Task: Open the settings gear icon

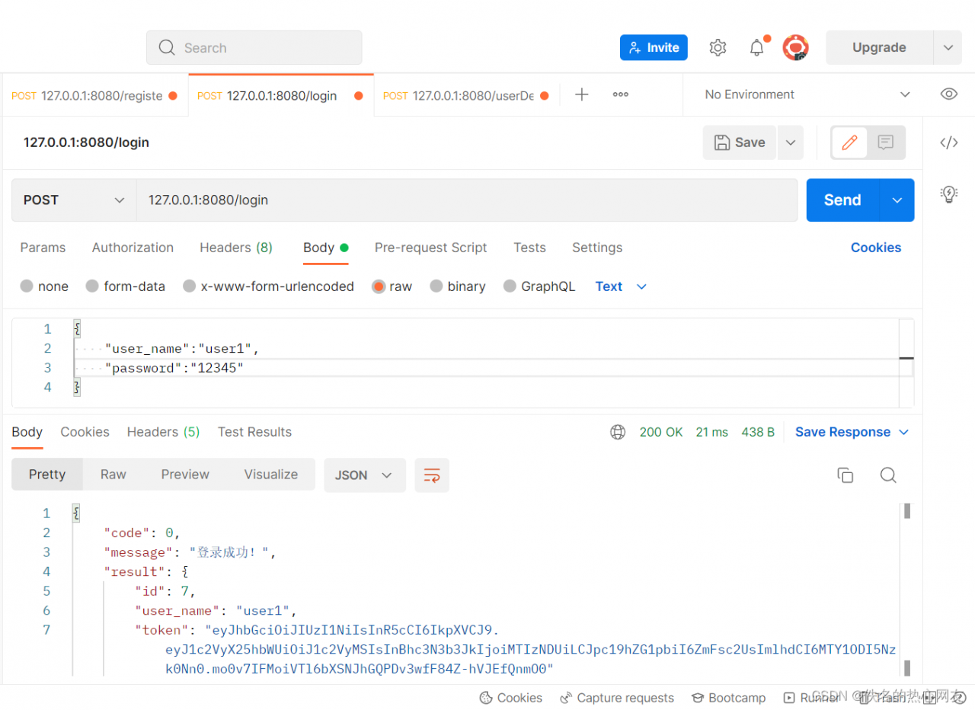Action: click(718, 48)
